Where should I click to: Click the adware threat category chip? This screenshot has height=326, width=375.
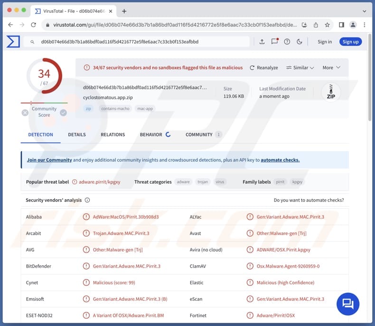click(183, 182)
